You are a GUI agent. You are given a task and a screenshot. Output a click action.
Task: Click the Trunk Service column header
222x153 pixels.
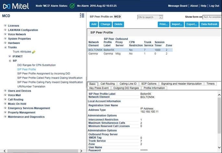[149, 44]
